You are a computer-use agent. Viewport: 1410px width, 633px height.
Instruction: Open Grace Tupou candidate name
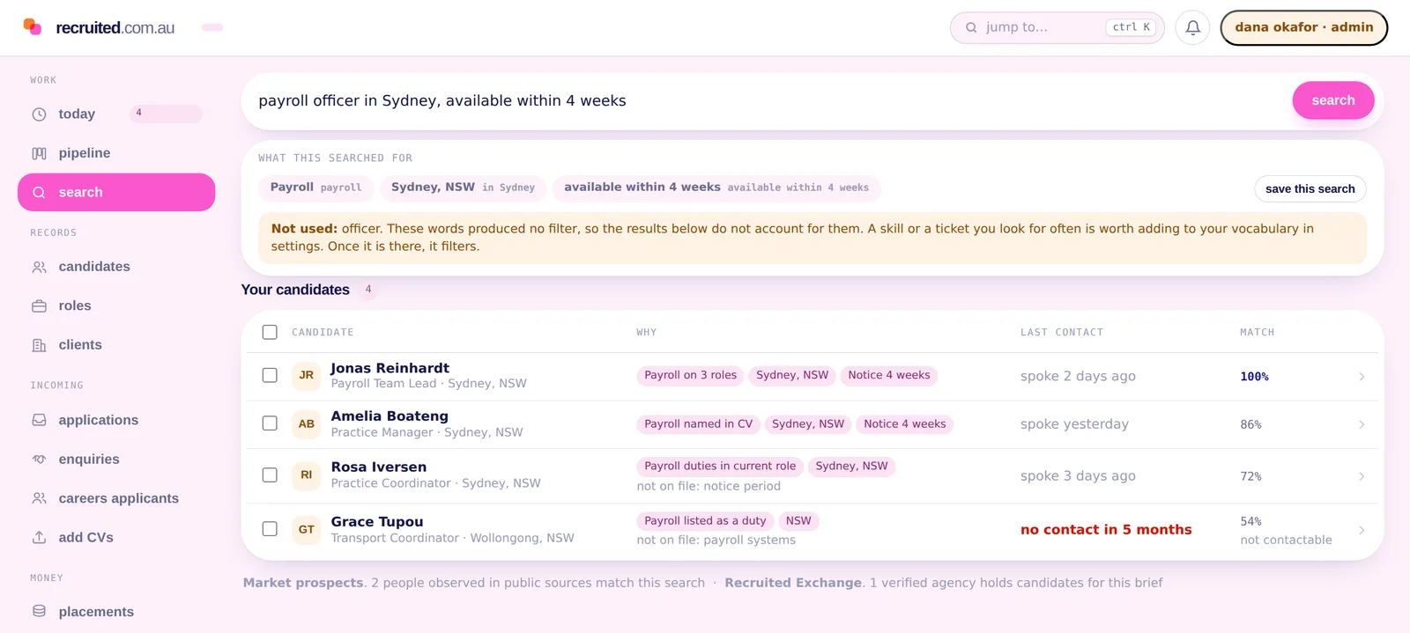point(376,521)
